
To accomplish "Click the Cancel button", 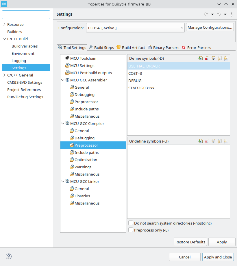I will 185,257.
